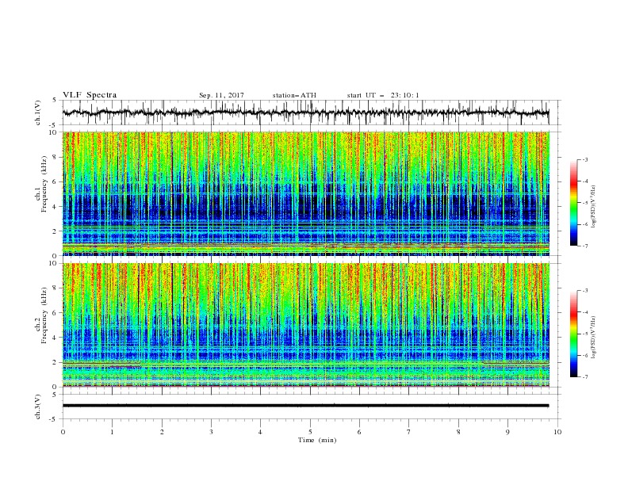Click time axis tick label "2"
This screenshot has height=485, width=628.
(x=162, y=432)
